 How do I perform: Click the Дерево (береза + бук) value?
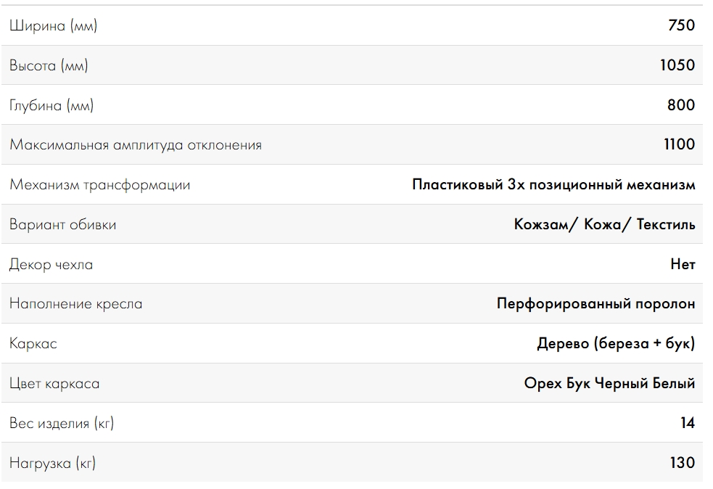point(616,343)
